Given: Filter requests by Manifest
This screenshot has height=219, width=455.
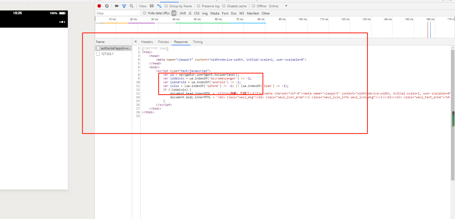Looking at the screenshot, I should (x=253, y=13).
